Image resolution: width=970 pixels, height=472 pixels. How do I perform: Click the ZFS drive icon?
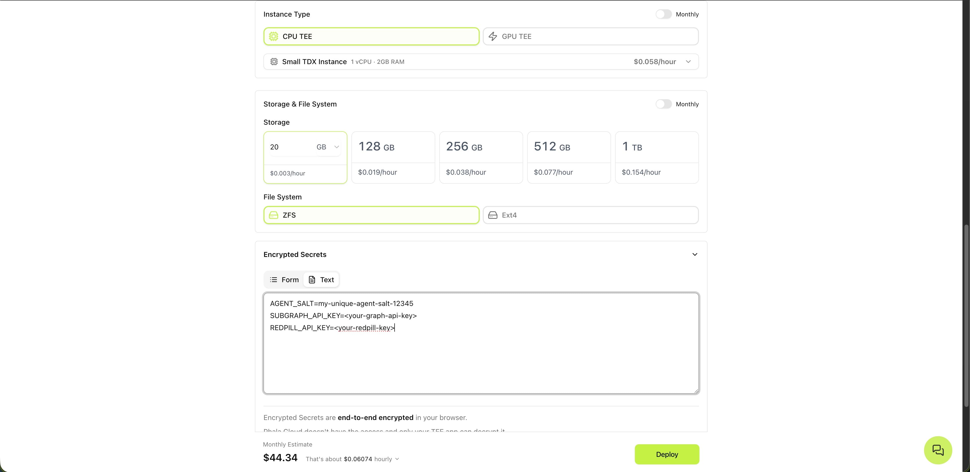point(274,215)
